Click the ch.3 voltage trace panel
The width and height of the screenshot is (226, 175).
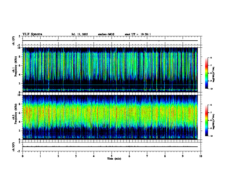pos(112,147)
